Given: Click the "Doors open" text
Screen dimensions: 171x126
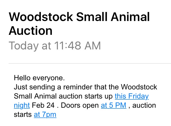Looking at the screenshot, I should coord(80,105).
